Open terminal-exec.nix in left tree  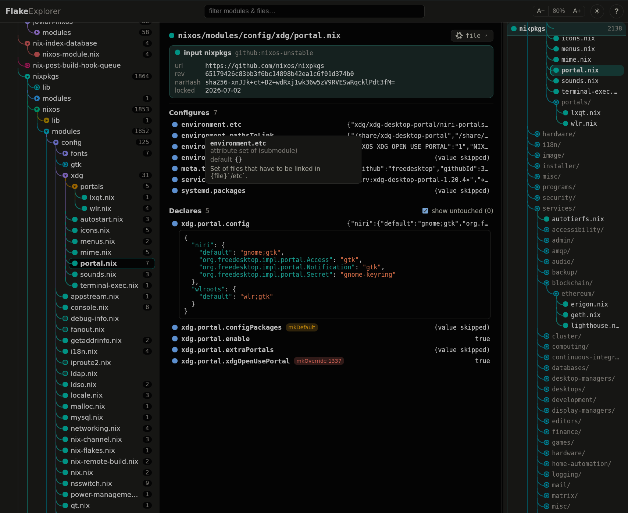pos(109,286)
